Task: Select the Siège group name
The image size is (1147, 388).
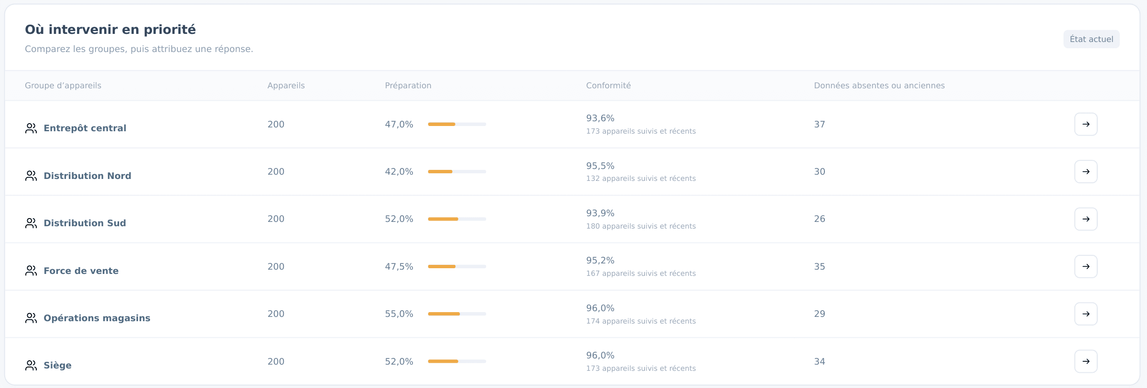Action: (x=58, y=366)
